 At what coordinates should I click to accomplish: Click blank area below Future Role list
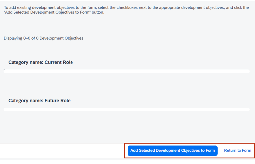(126, 127)
